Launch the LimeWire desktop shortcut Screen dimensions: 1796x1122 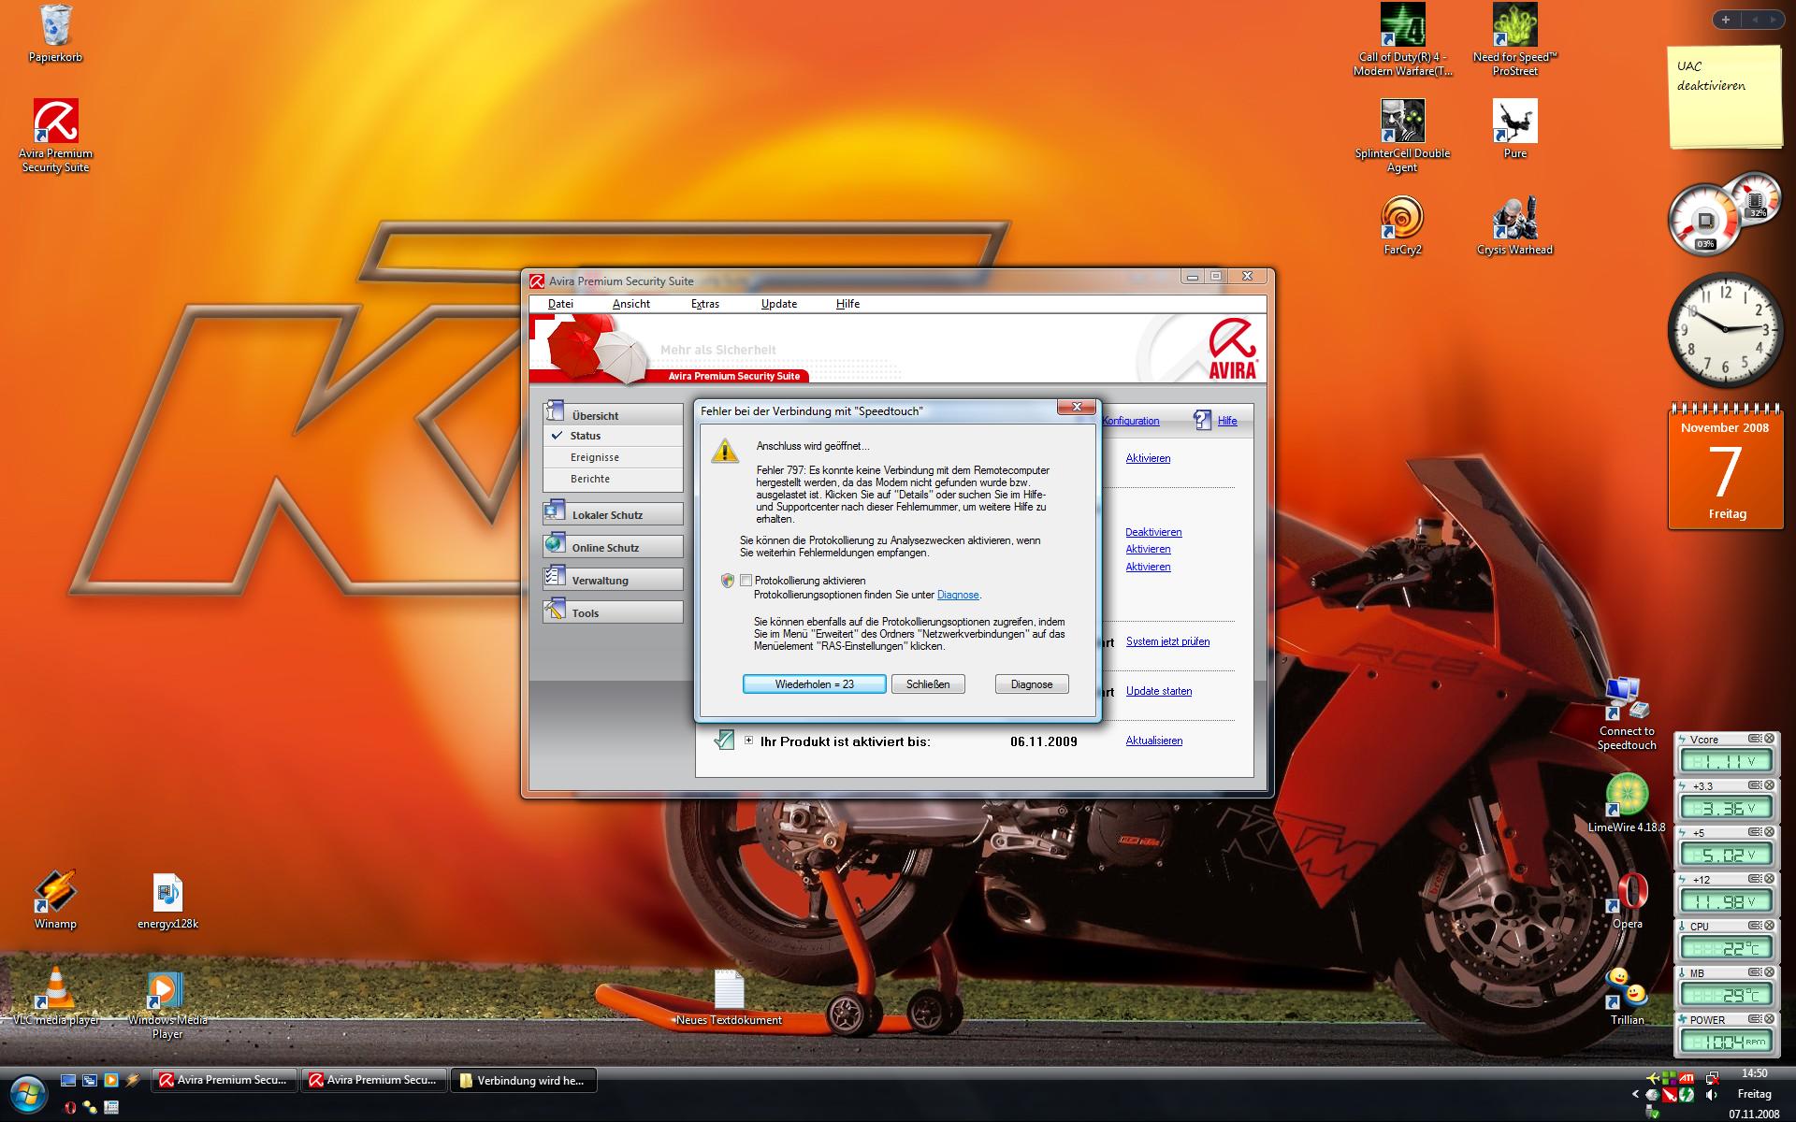pyautogui.click(x=1626, y=796)
